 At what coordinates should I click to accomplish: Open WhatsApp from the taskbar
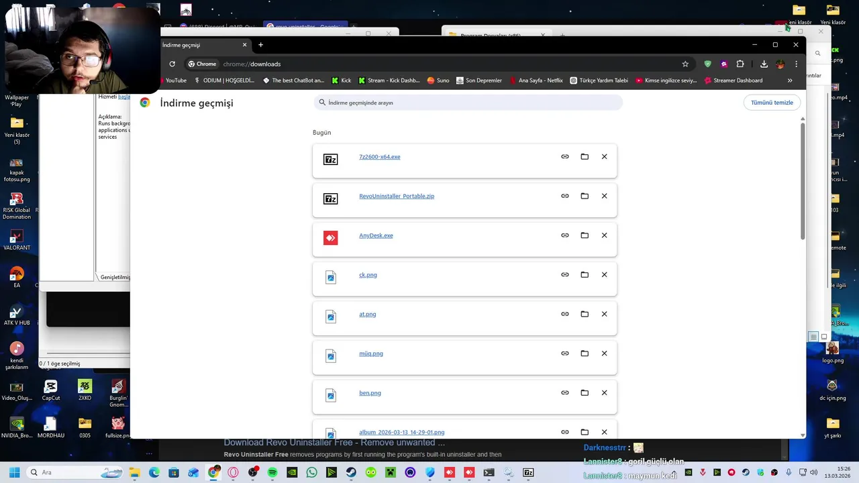311,472
